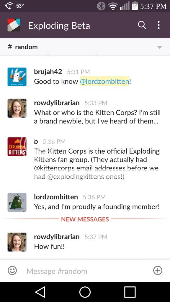170x302 pixels.
Task: Tap the plus attachment icon
Action: [158, 271]
